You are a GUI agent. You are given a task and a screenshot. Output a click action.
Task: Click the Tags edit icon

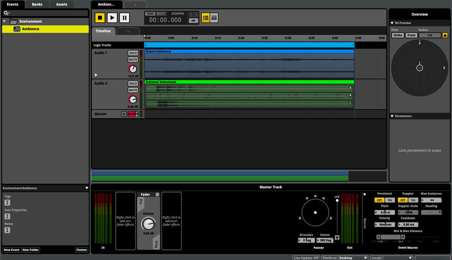coord(7,203)
